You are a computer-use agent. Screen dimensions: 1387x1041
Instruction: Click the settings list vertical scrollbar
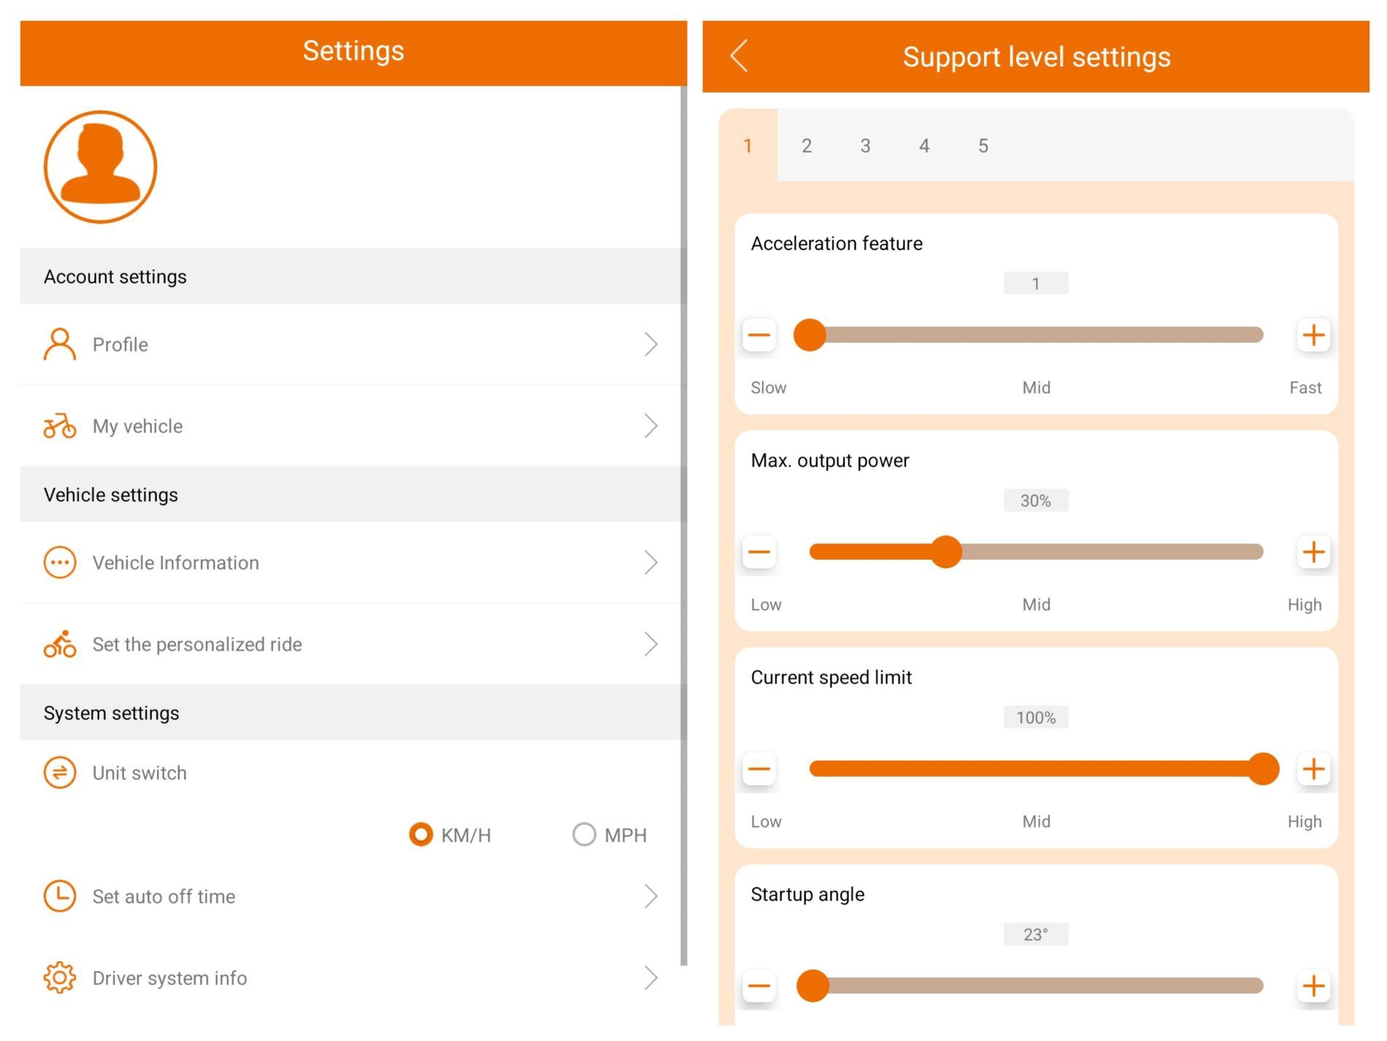click(x=684, y=525)
